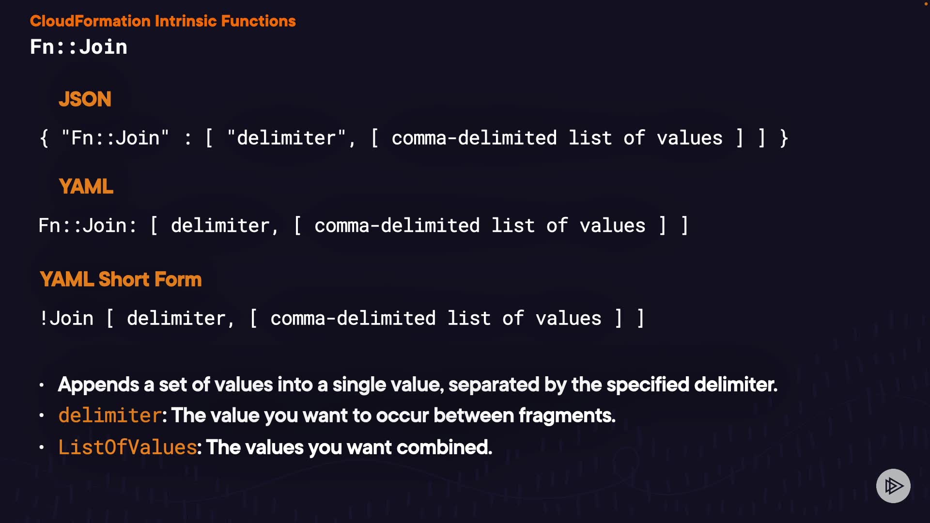
Task: Click "Fn::Join:" in the YAML syntax line
Action: tap(88, 226)
